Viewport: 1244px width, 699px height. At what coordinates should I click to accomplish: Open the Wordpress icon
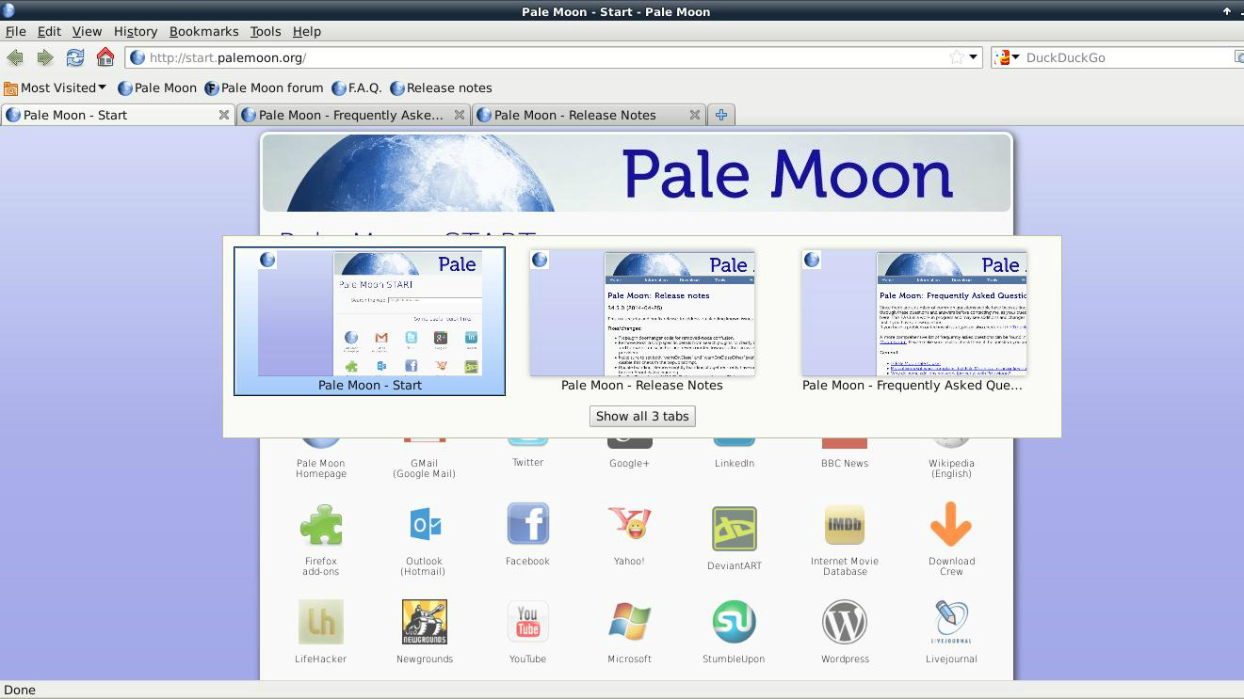tap(844, 621)
